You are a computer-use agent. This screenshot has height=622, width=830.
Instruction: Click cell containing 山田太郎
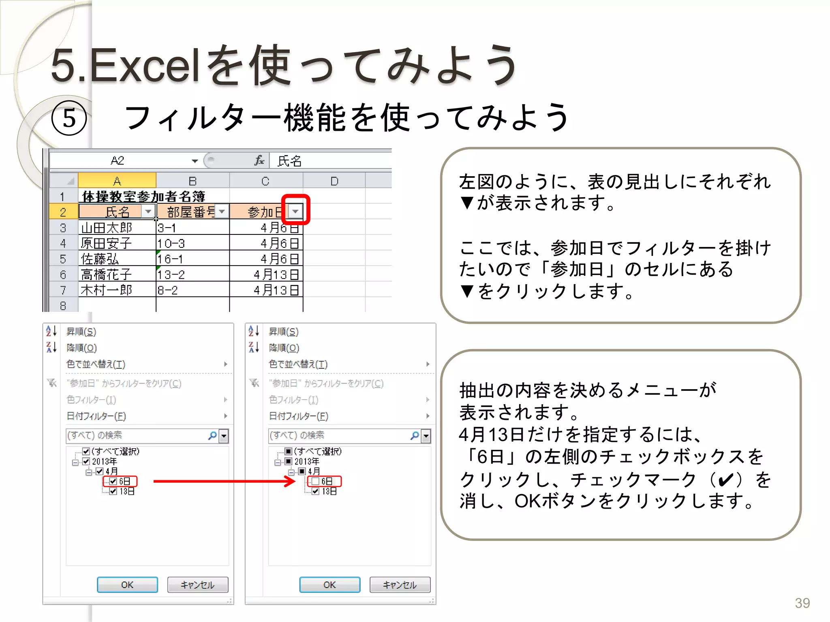(x=117, y=228)
